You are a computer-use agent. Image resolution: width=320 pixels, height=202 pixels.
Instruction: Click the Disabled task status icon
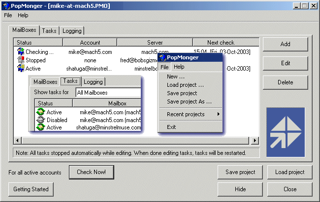[x=41, y=120]
